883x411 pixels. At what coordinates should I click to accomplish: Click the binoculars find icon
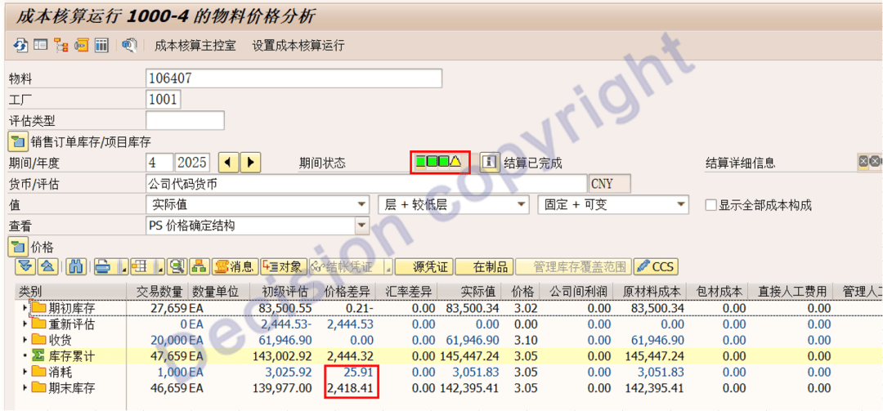(76, 266)
